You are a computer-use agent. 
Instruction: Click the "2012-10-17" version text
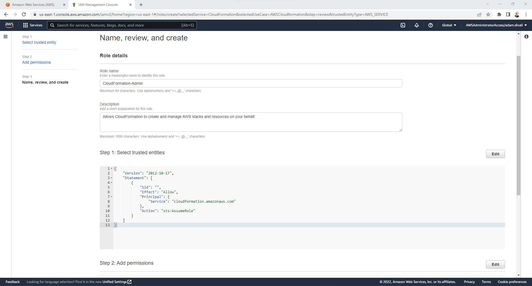click(x=159, y=173)
